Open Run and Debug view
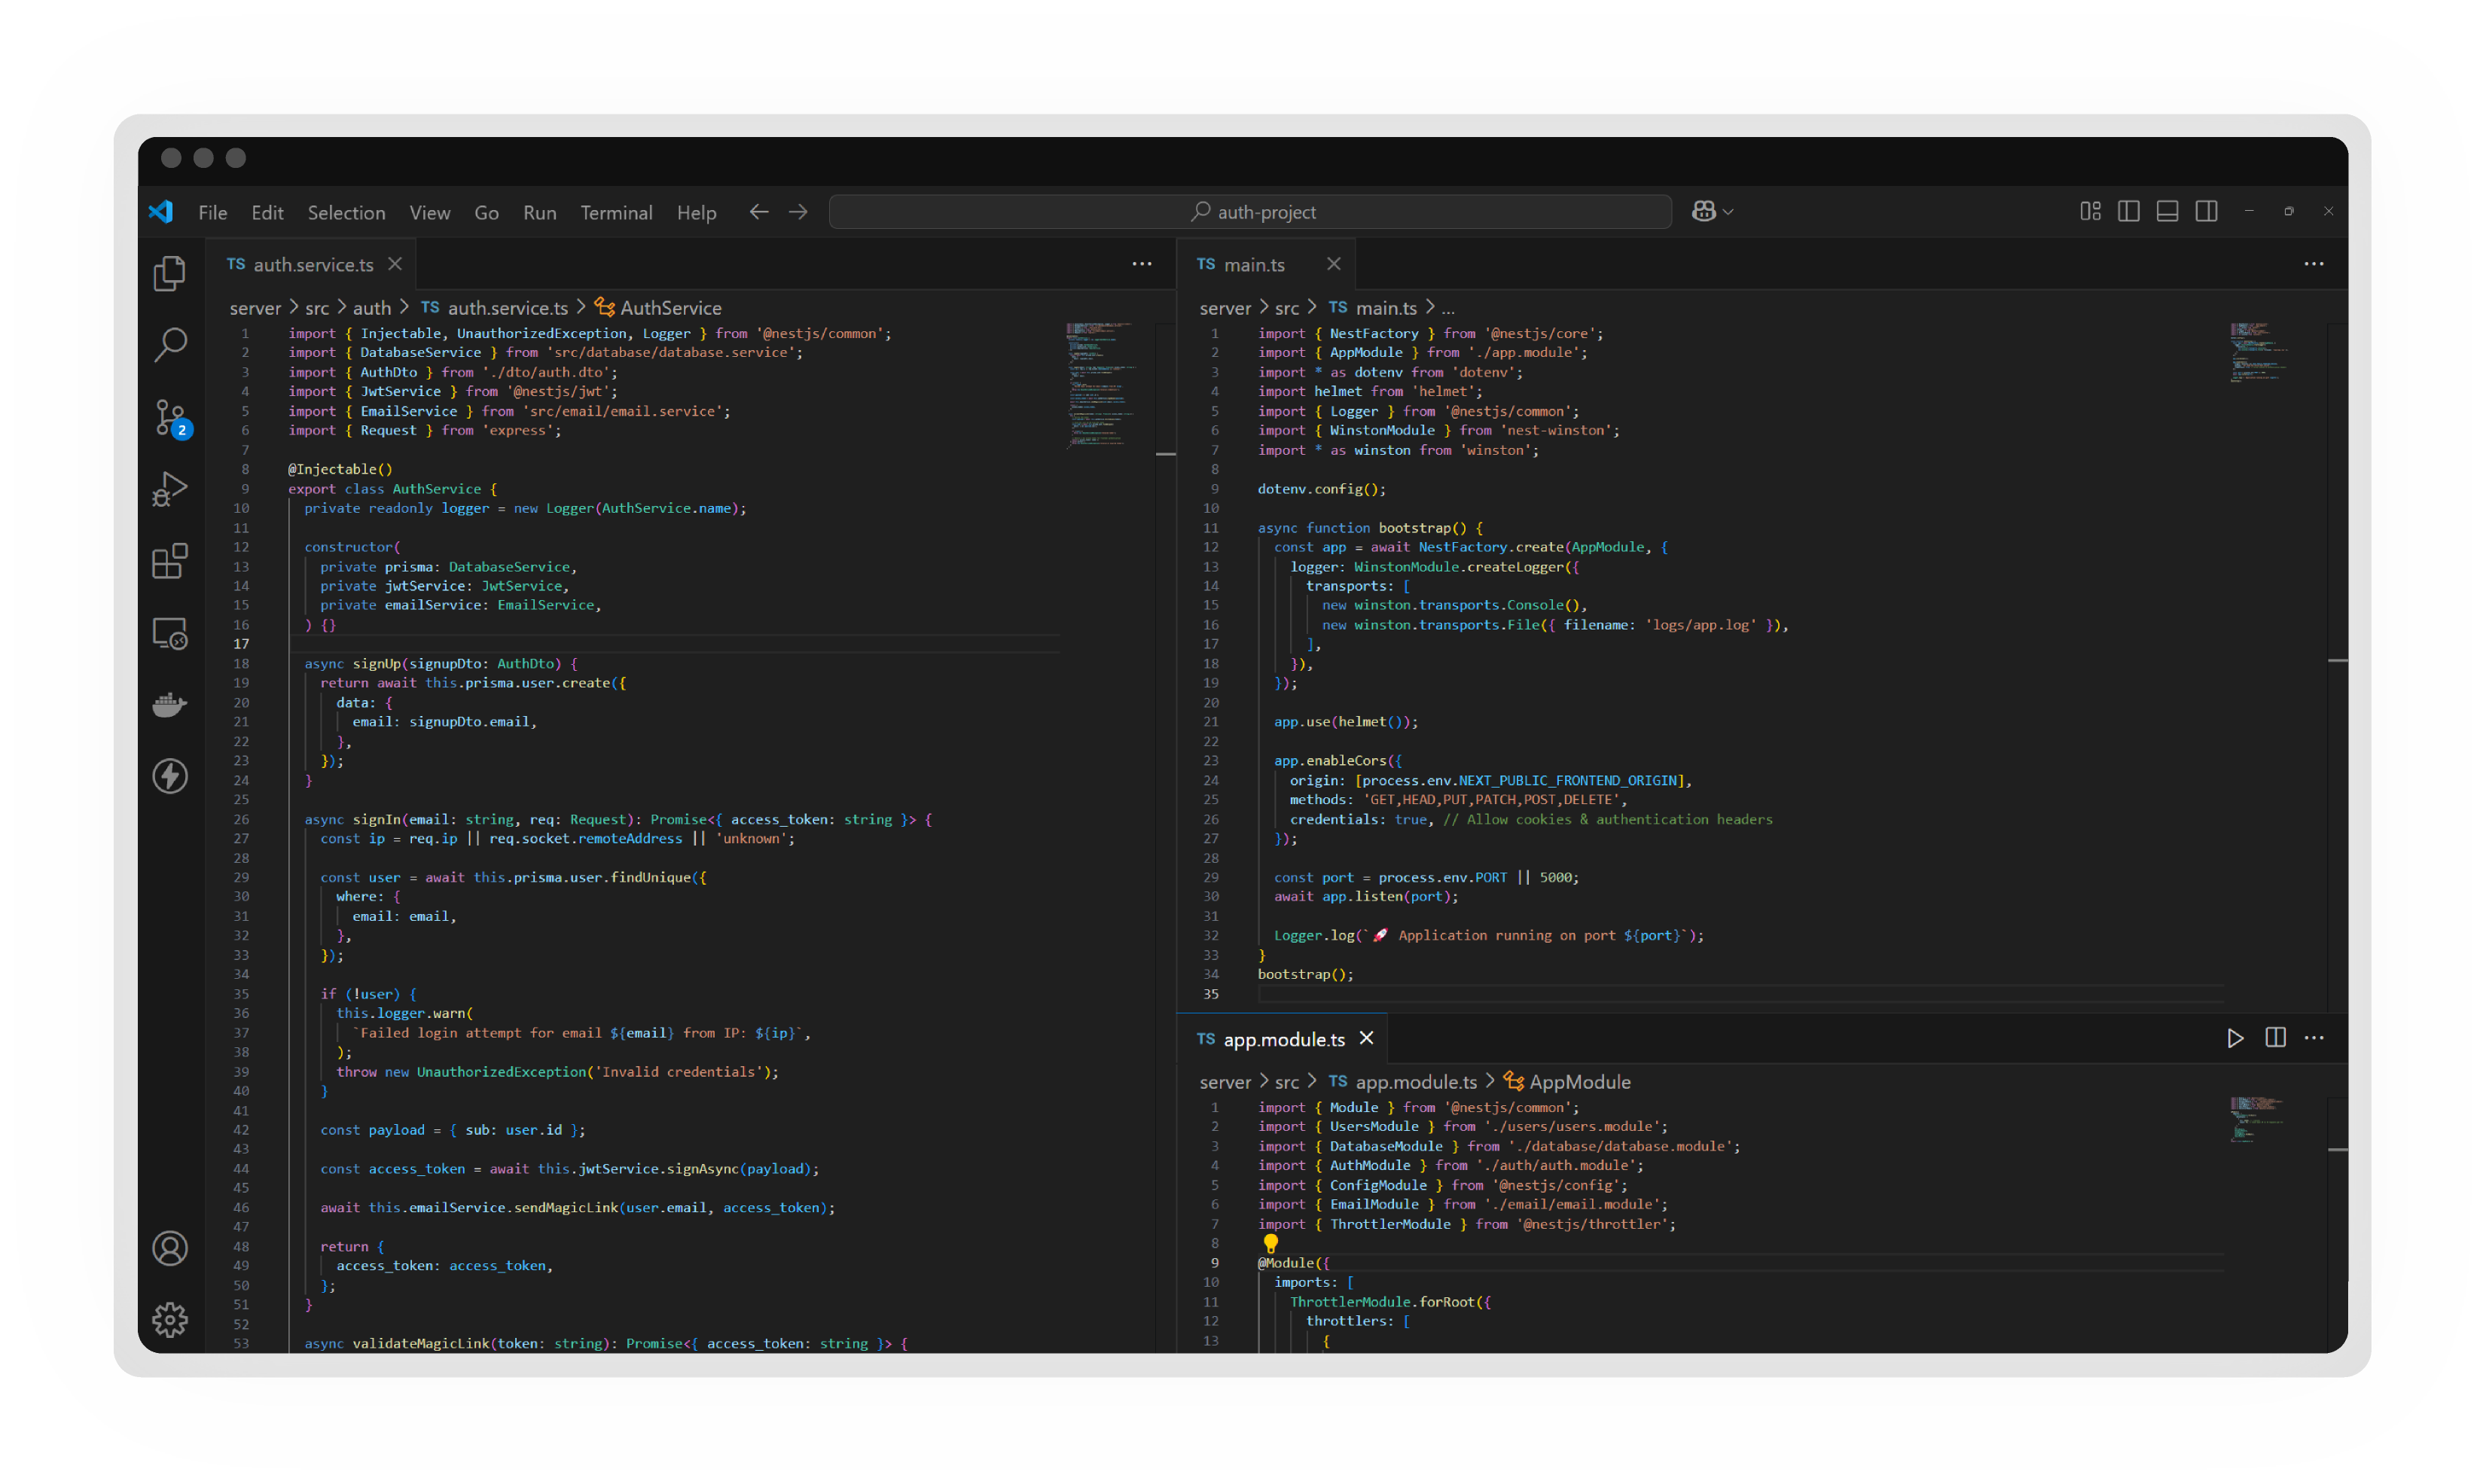This screenshot has height=1484, width=2486. coord(170,489)
